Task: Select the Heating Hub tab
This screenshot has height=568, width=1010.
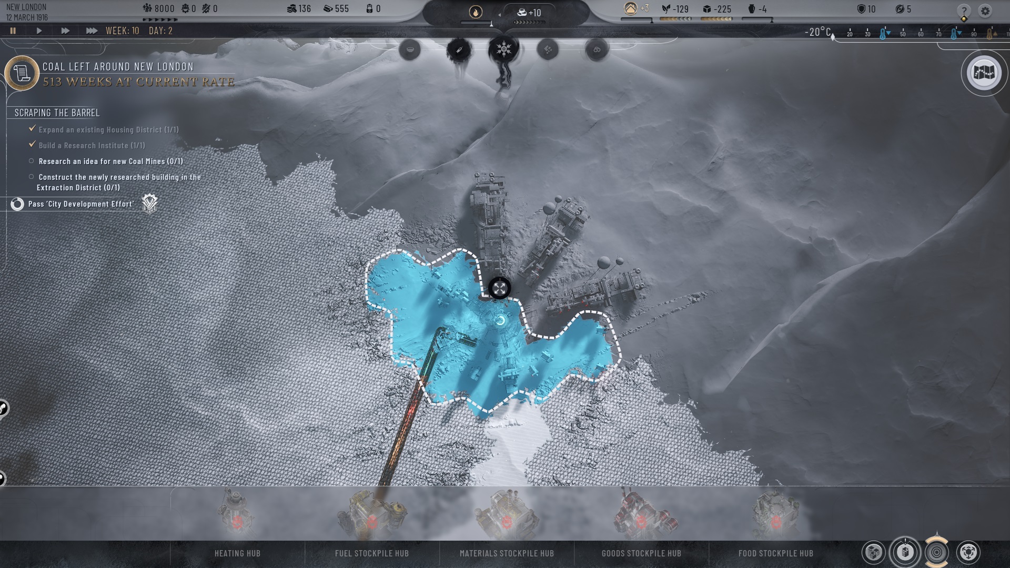Action: click(237, 553)
